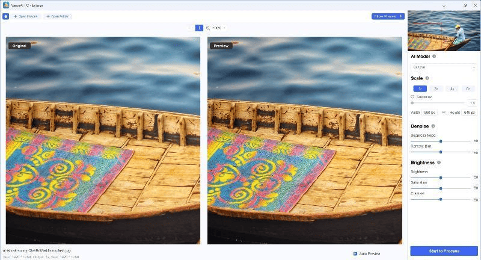Screen dimensions: 481x260
Task: Open the title bar dropdown chevron
Action: point(444,6)
